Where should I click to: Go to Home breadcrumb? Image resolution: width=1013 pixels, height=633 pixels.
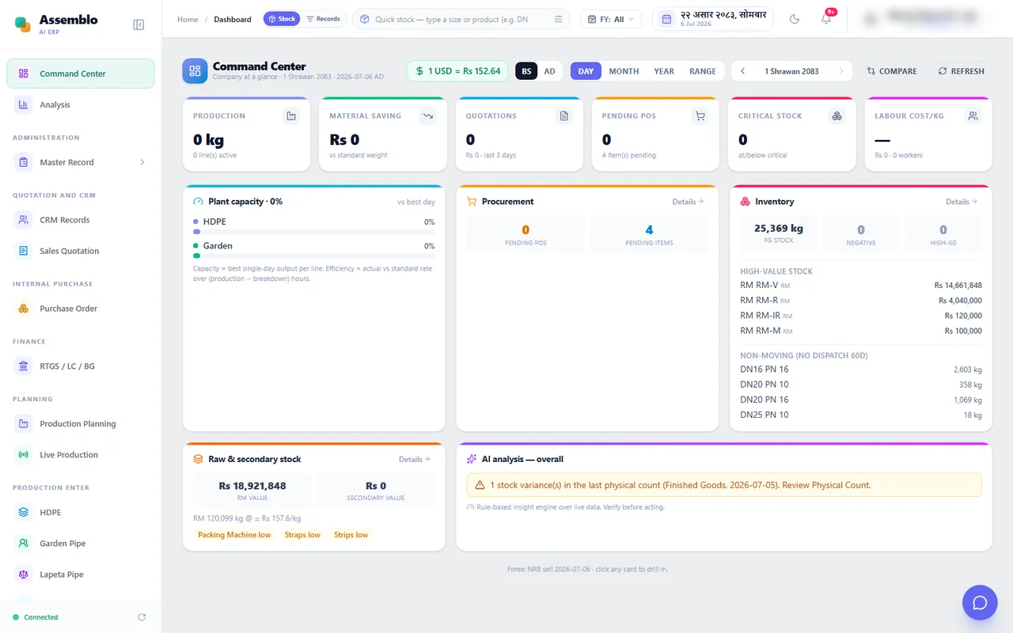188,19
